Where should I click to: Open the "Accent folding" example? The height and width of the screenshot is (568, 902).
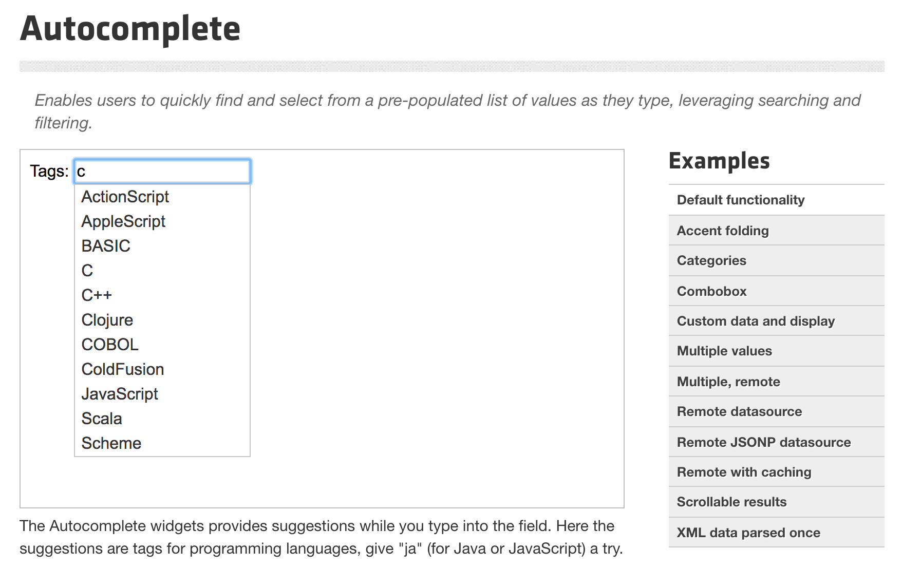click(x=723, y=231)
